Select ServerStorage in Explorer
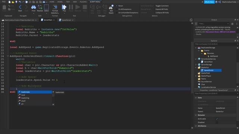Viewport: 239px width, 134px height. click(207, 64)
